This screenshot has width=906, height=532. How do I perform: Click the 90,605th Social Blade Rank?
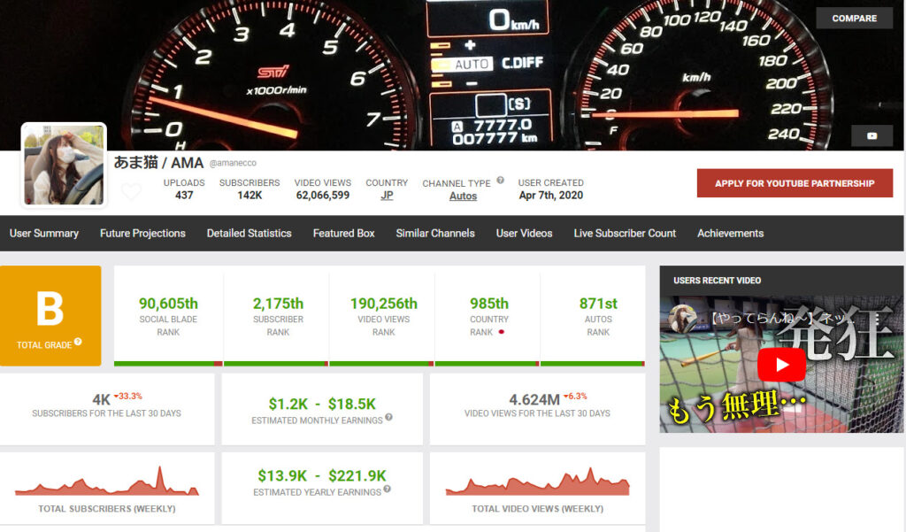(168, 304)
